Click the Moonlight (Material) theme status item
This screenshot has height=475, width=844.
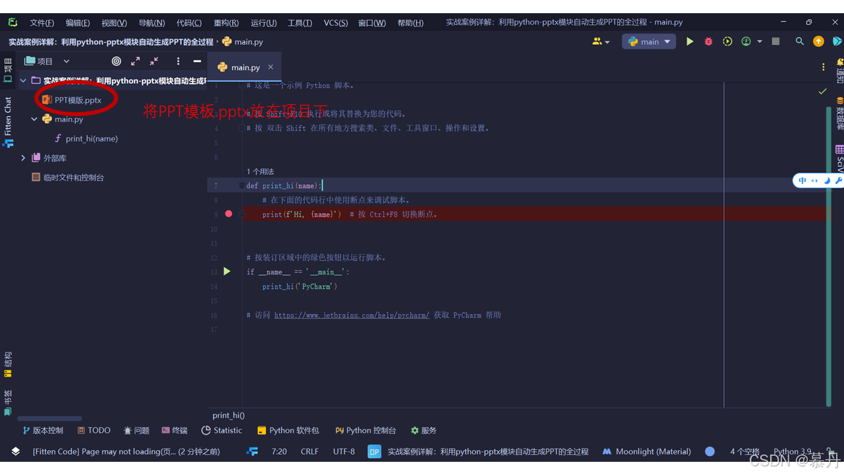pyautogui.click(x=647, y=451)
